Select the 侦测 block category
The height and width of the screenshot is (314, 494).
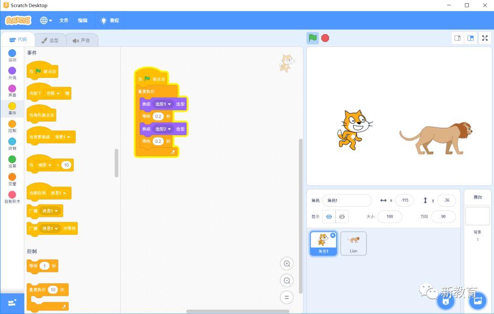[x=12, y=144]
